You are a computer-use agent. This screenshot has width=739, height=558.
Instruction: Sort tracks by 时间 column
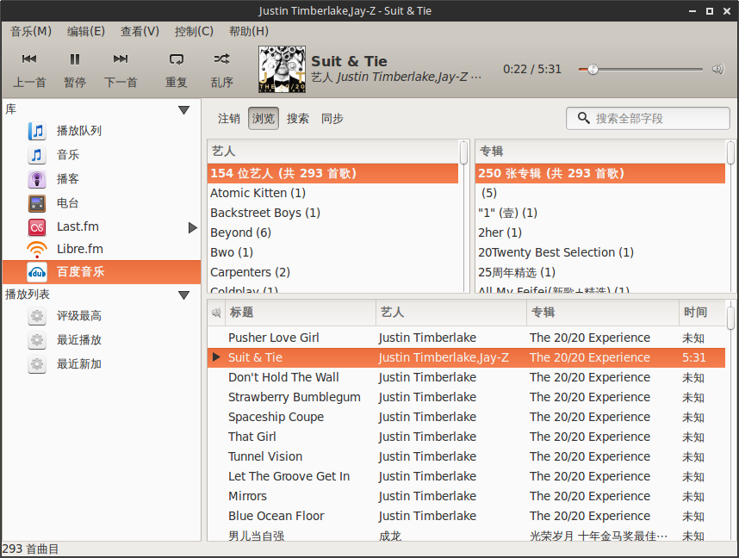point(702,313)
